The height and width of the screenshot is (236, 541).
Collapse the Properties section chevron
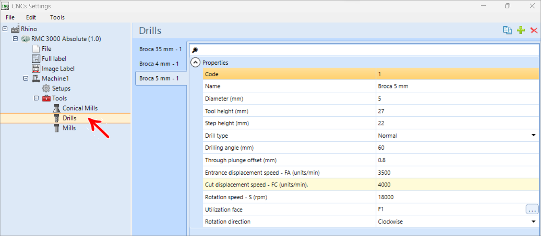pyautogui.click(x=195, y=63)
